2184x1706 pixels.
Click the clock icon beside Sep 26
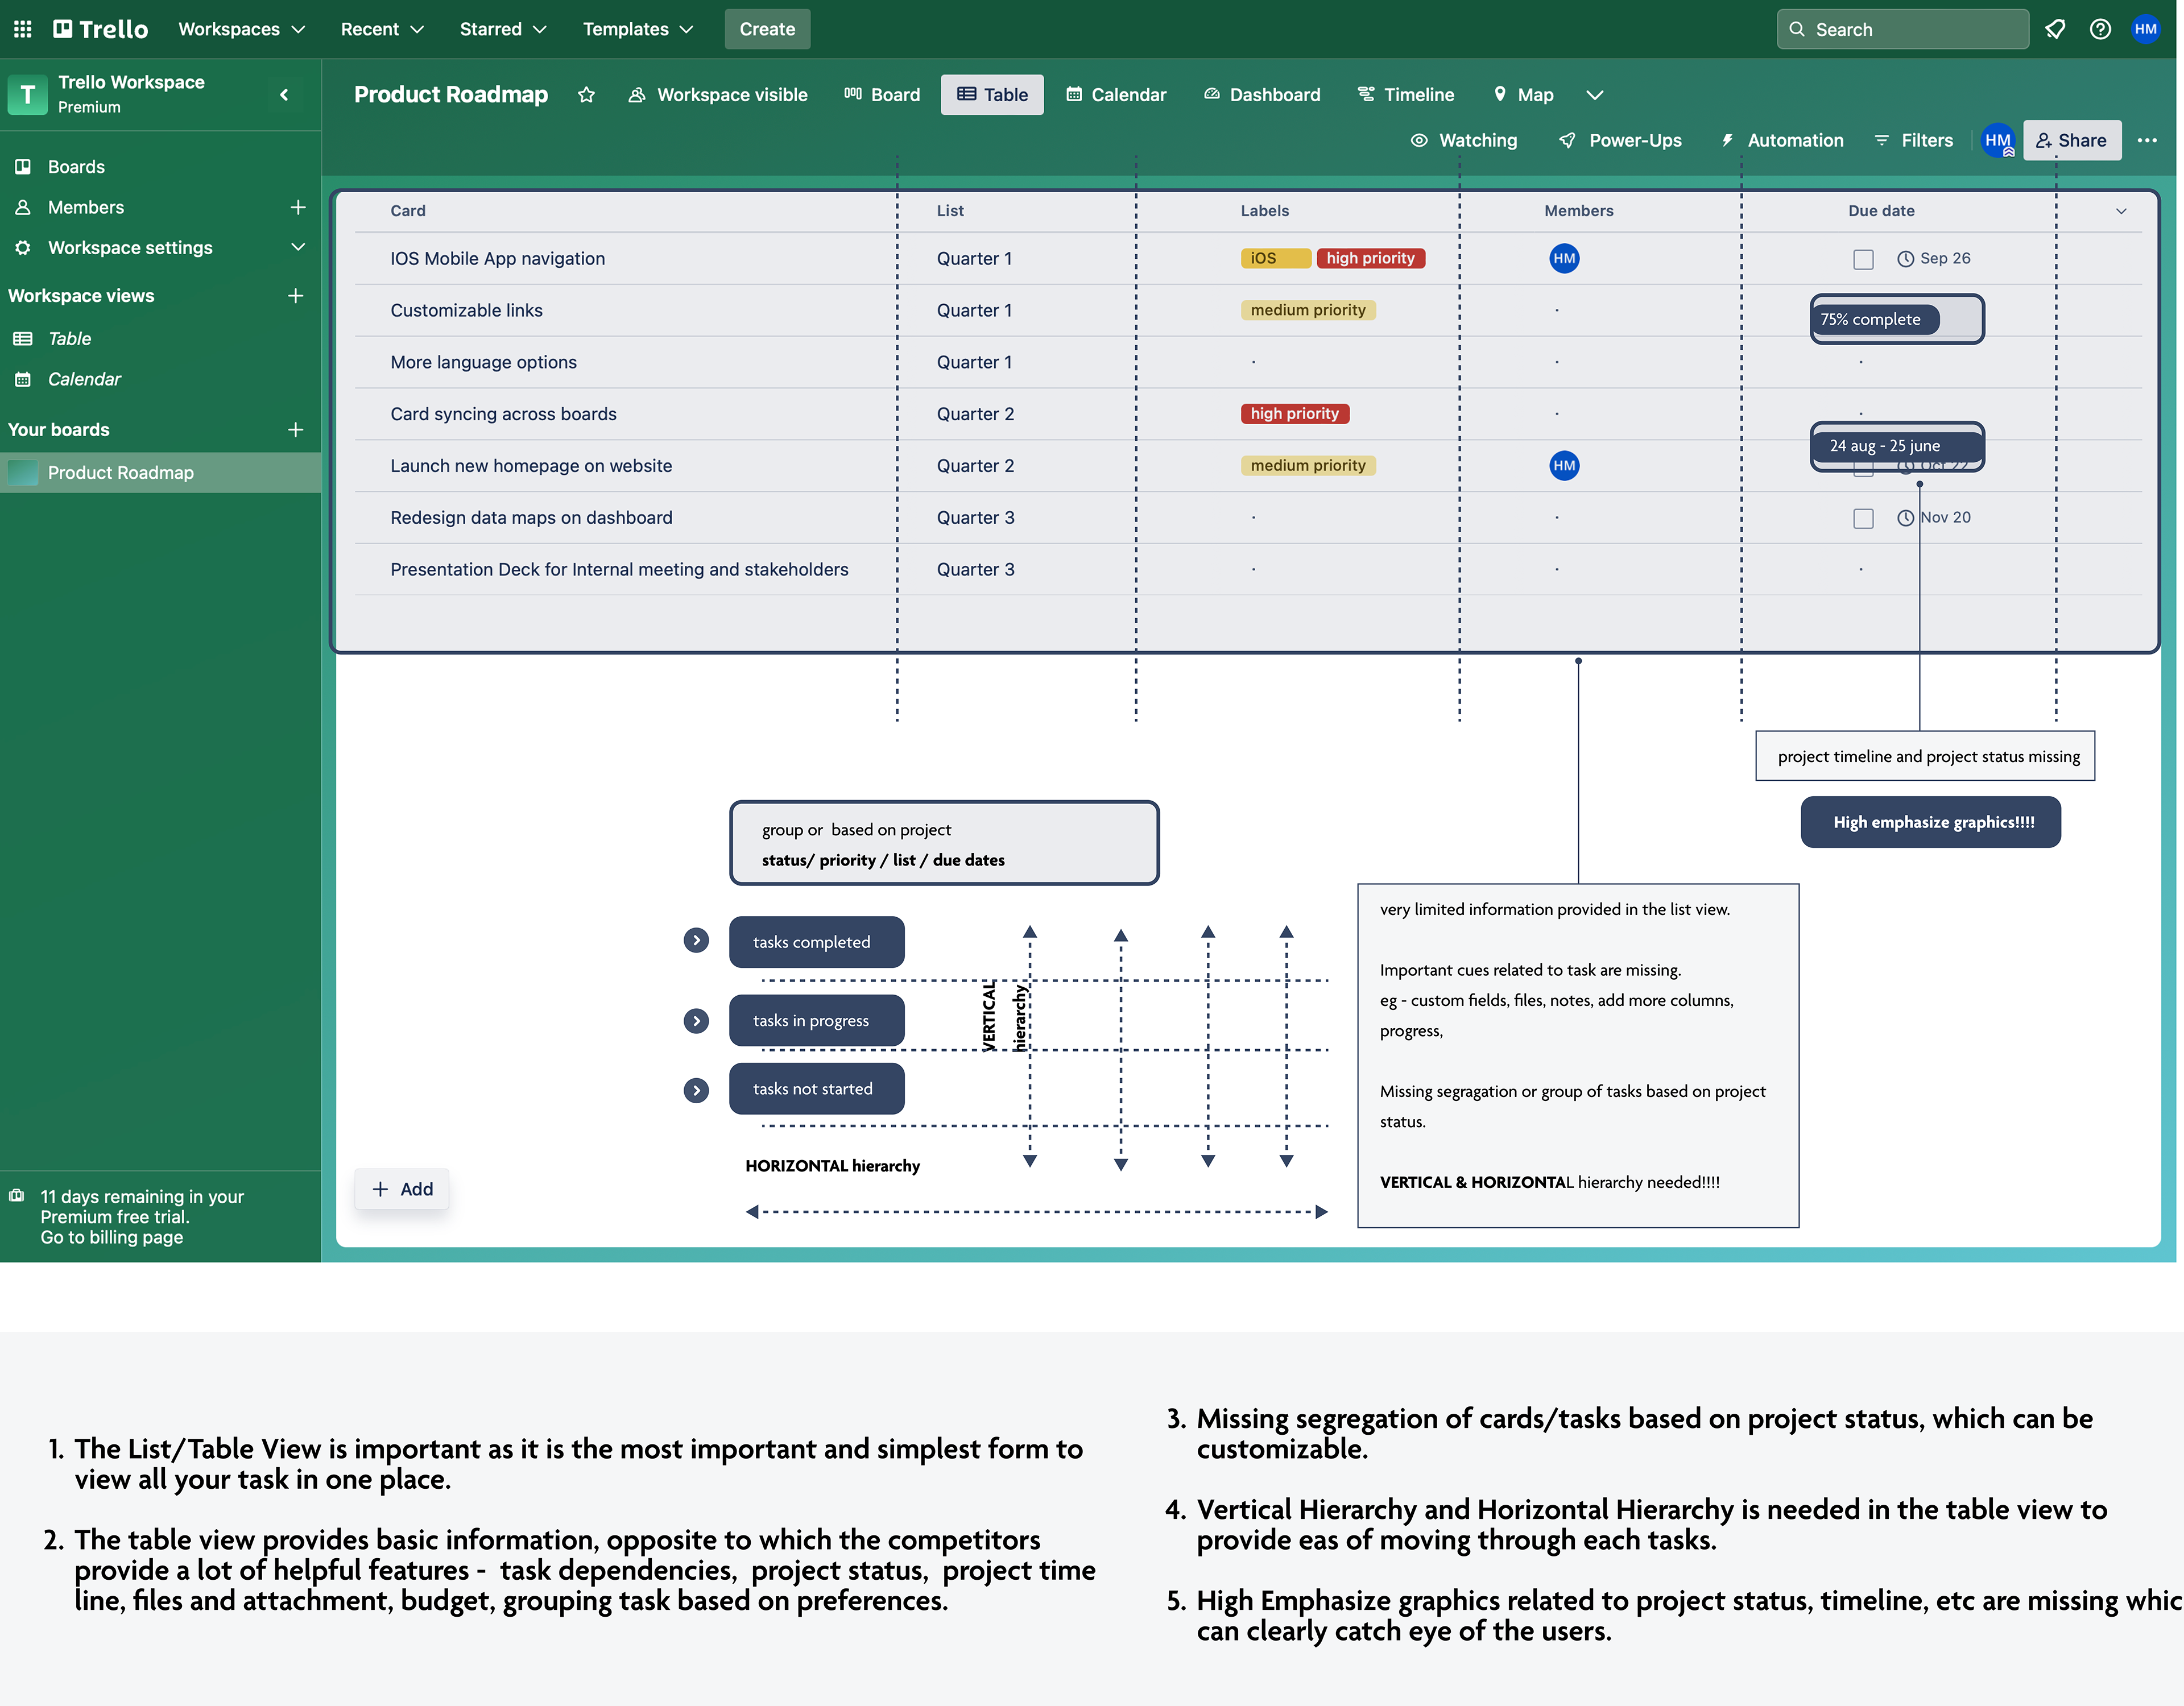[1906, 258]
